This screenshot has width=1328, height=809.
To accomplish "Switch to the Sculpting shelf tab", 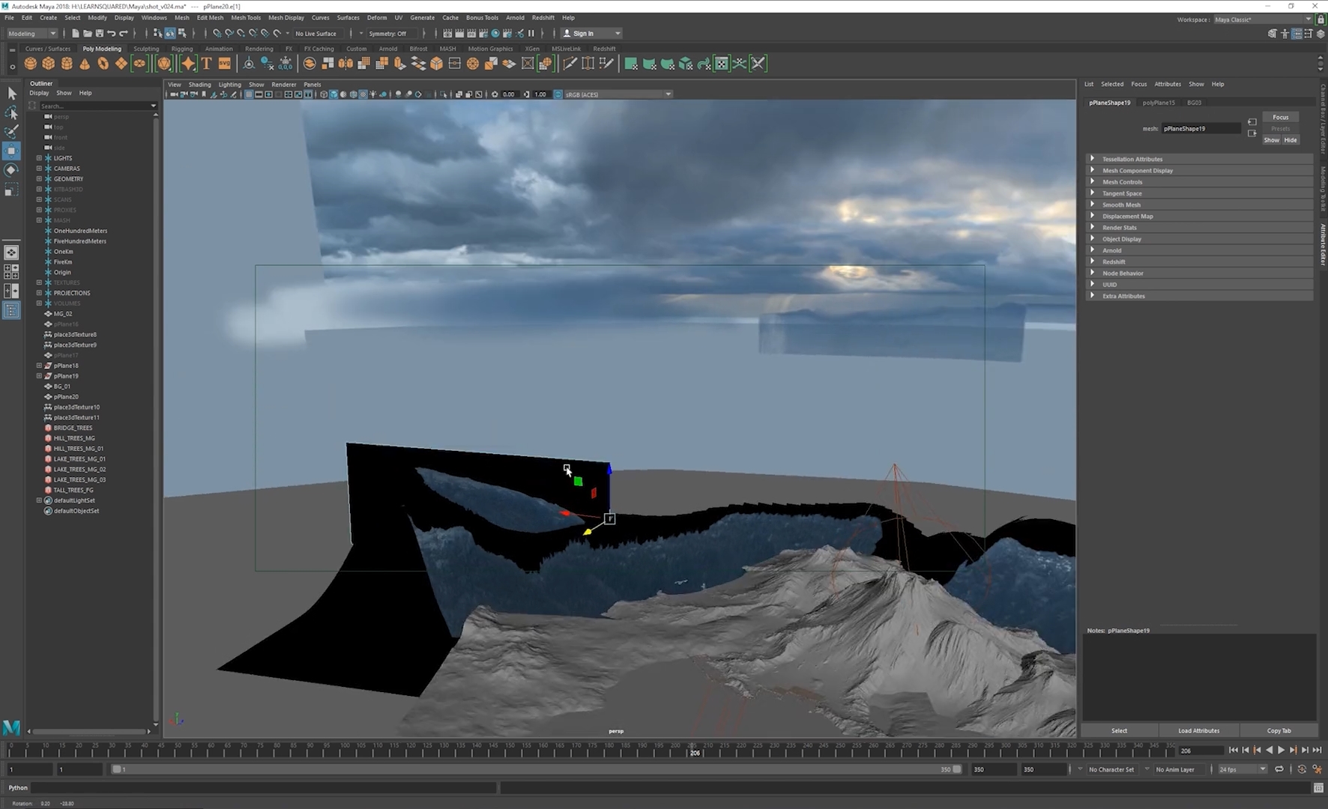I will coord(146,49).
